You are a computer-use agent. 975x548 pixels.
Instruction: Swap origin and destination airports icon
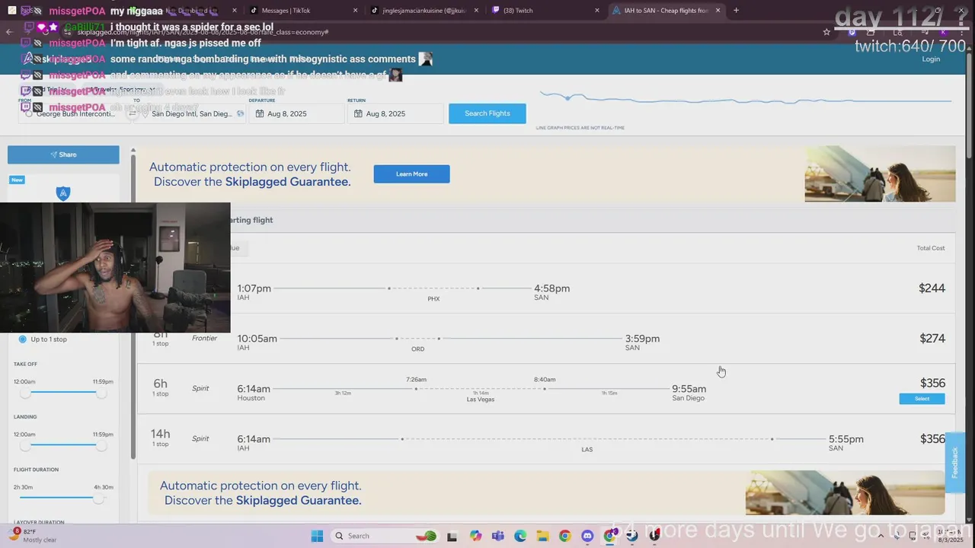pyautogui.click(x=133, y=113)
